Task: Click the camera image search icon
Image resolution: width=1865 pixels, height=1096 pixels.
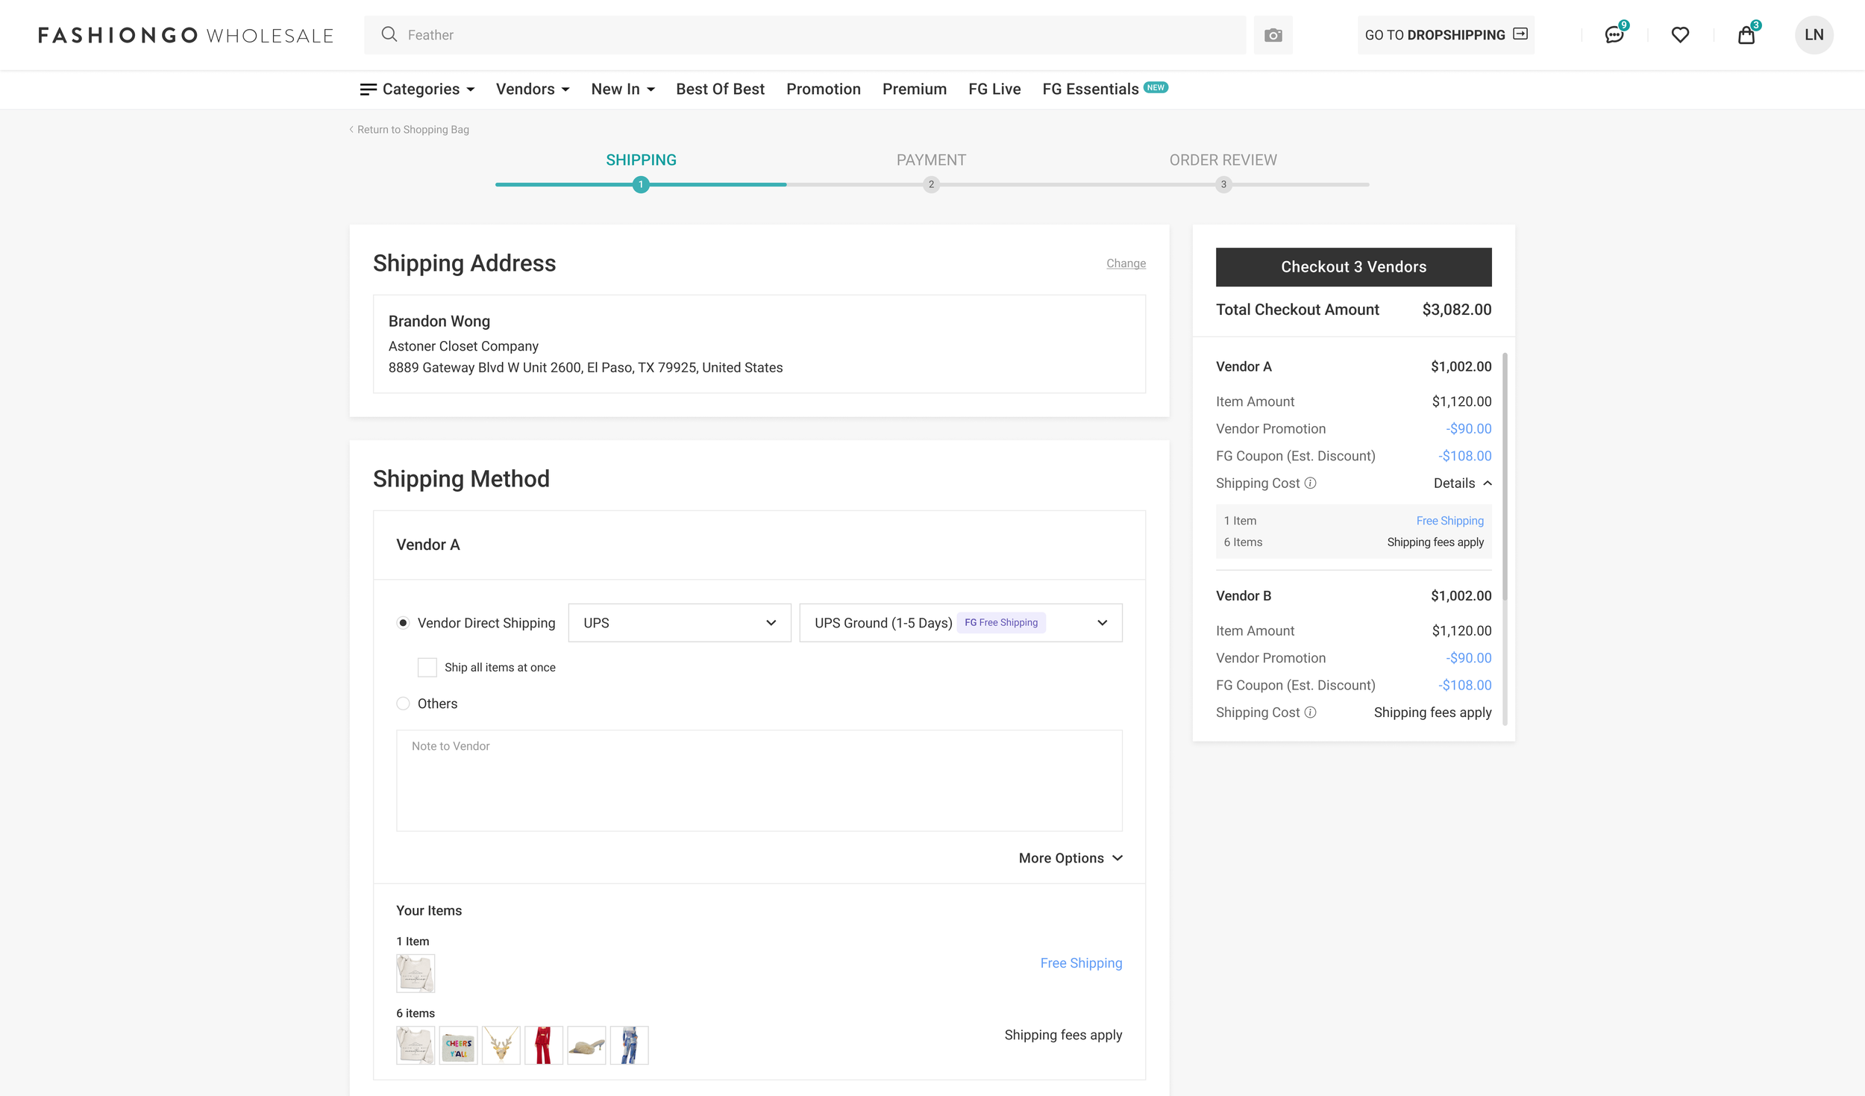Action: pos(1273,35)
